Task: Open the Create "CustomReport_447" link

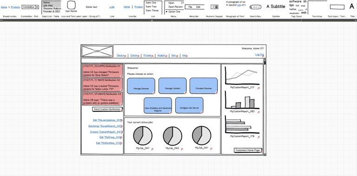Action: coord(106,132)
